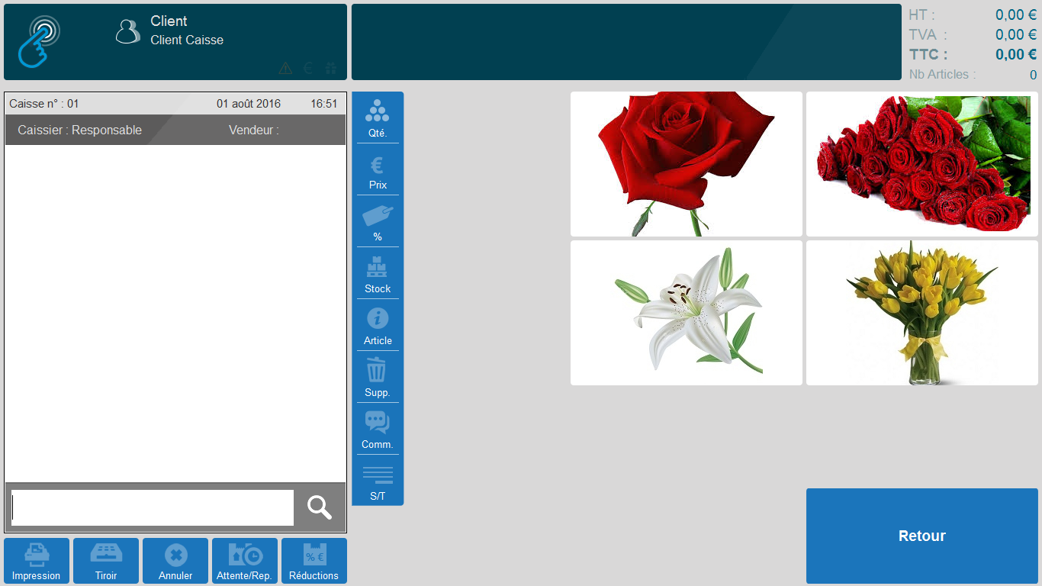Click the Attente/Rep. button
The width and height of the screenshot is (1042, 586).
click(x=245, y=561)
